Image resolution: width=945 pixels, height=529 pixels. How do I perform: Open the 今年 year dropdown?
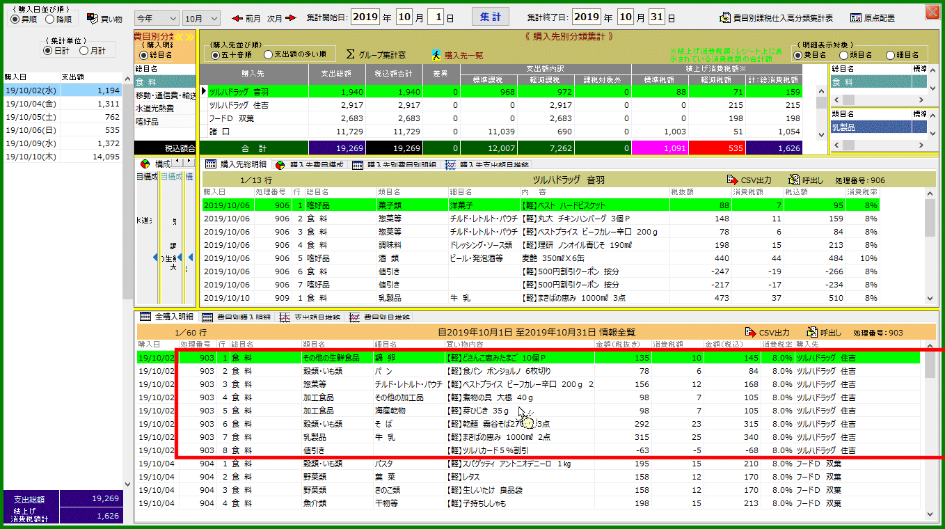pyautogui.click(x=157, y=18)
